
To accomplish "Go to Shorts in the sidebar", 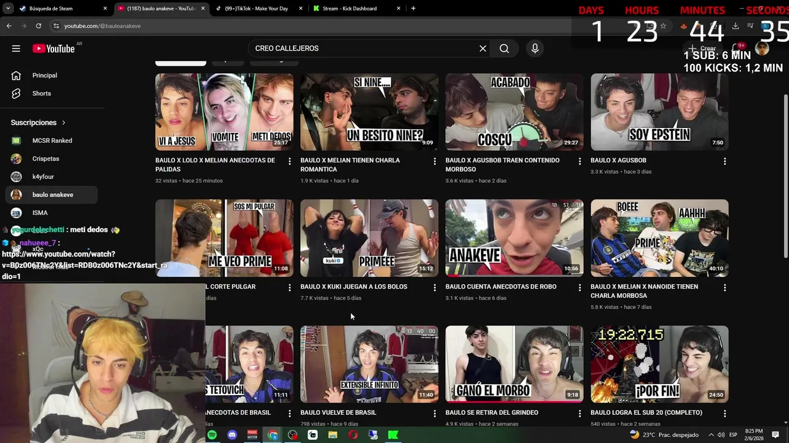I will click(52, 94).
